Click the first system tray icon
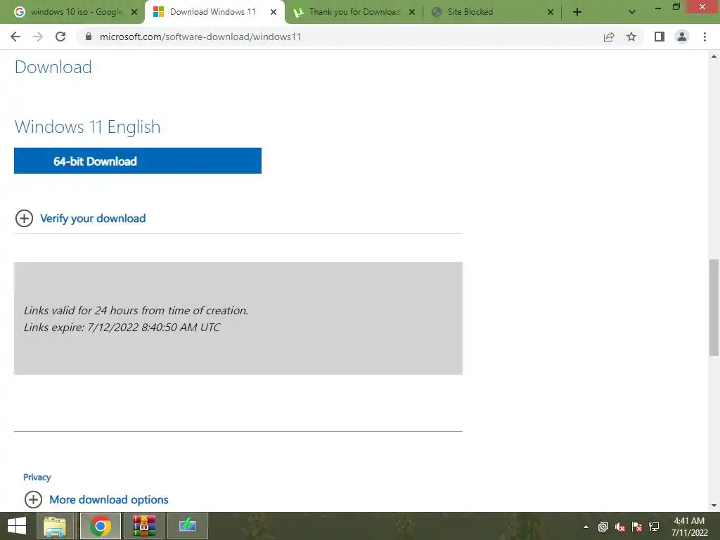Screen dimensions: 720x540 (x=603, y=527)
